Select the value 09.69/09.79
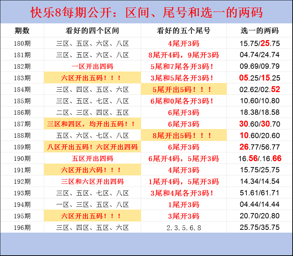Screen dimensions: 293x256 (259, 66)
